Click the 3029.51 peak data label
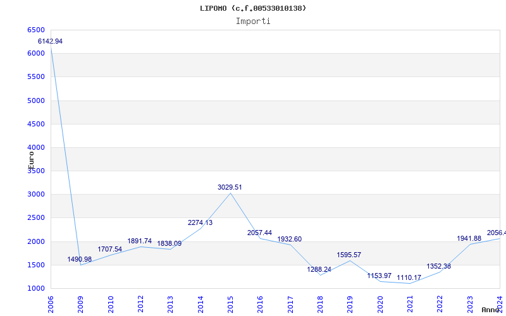The image size is (506, 316). point(230,187)
